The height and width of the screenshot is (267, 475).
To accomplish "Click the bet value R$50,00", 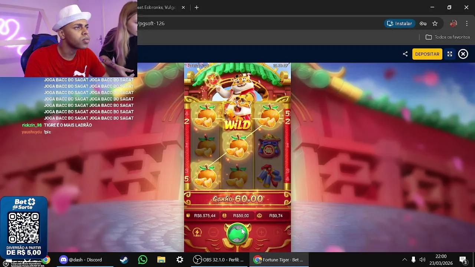I will click(241, 215).
